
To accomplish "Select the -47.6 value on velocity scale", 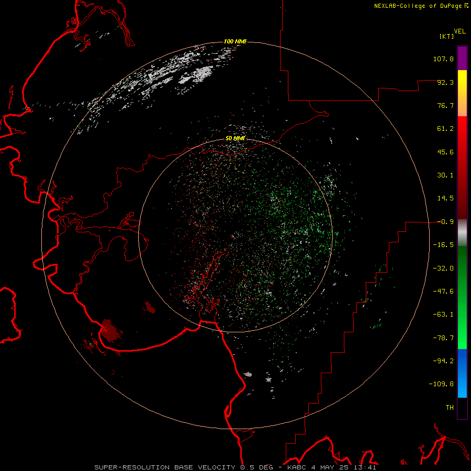I will point(443,291).
